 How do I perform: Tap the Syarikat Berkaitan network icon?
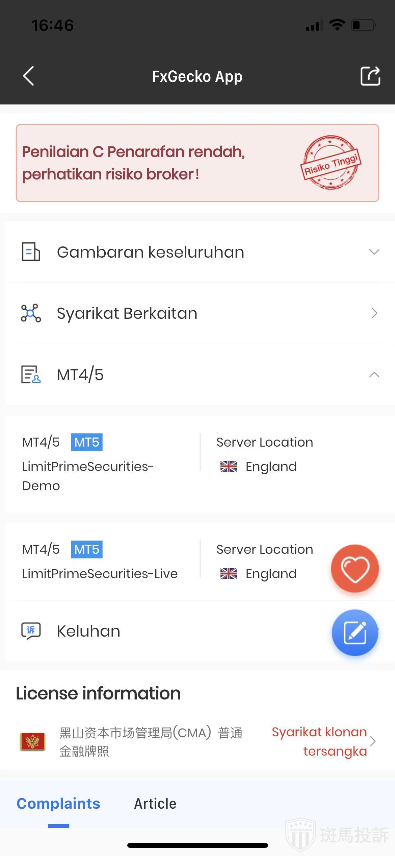pyautogui.click(x=31, y=313)
